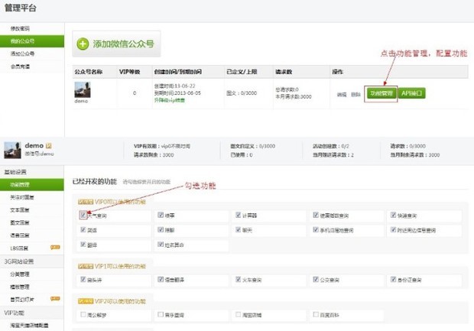Check the 音乐查询 checkbox
Image resolution: width=474 pixels, height=331 pixels.
(161, 314)
